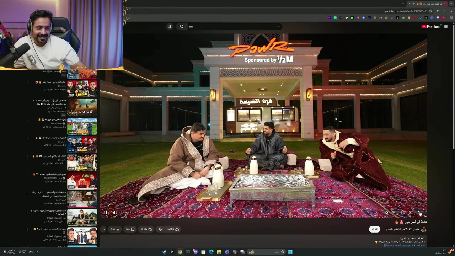Reload the page with refresh icon

(x=438, y=11)
